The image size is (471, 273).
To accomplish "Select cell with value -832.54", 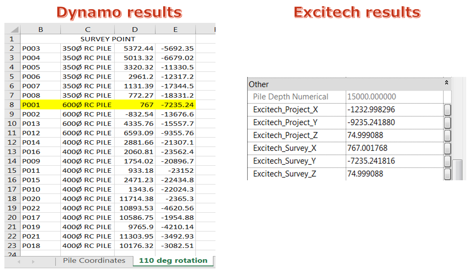I will [135, 114].
